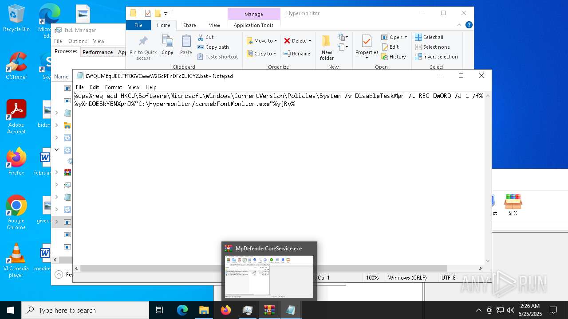Select the VLC media player desktop icon
The image size is (568, 319).
coord(16,261)
